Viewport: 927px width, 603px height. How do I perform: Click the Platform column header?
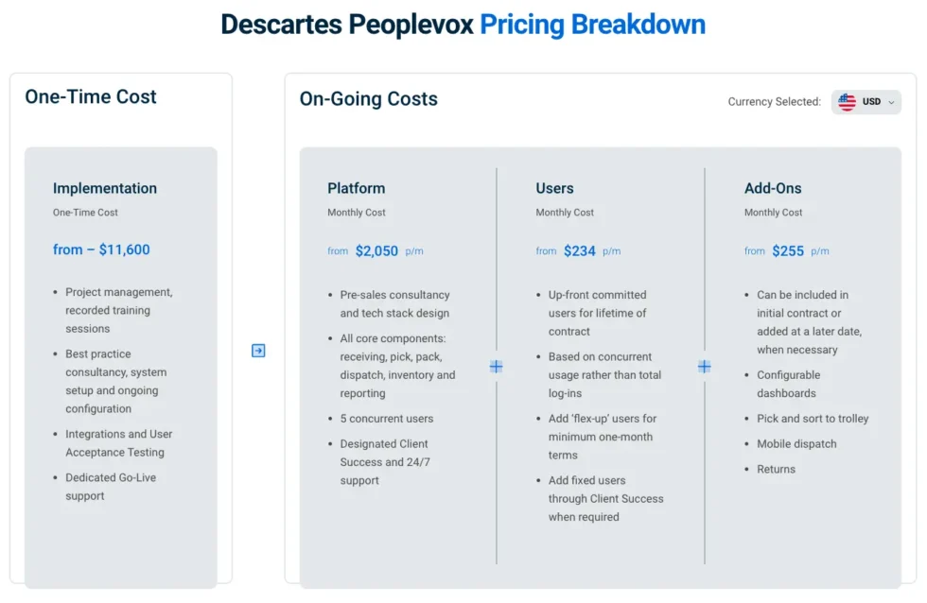[357, 188]
